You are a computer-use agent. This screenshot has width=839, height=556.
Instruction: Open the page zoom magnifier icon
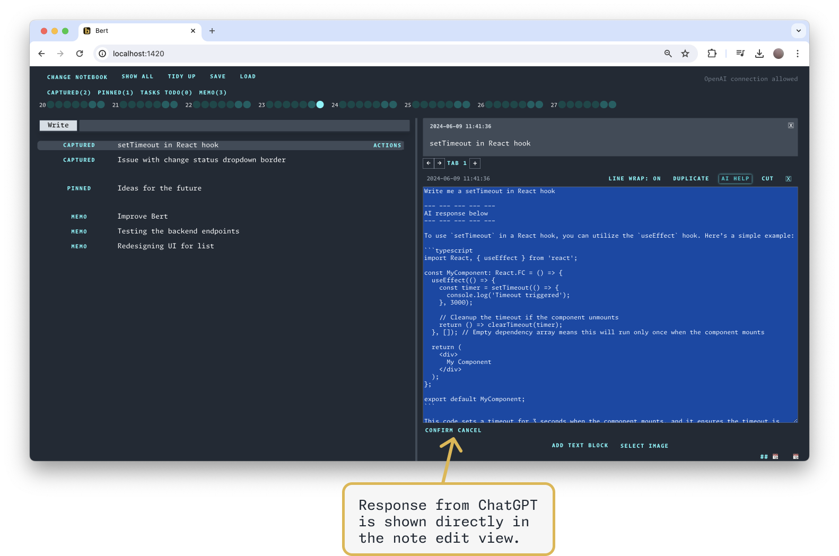(668, 54)
